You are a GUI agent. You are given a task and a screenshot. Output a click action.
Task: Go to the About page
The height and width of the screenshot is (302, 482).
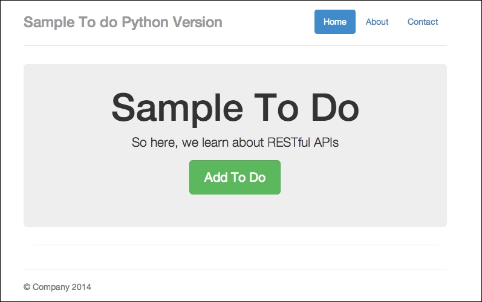click(377, 22)
